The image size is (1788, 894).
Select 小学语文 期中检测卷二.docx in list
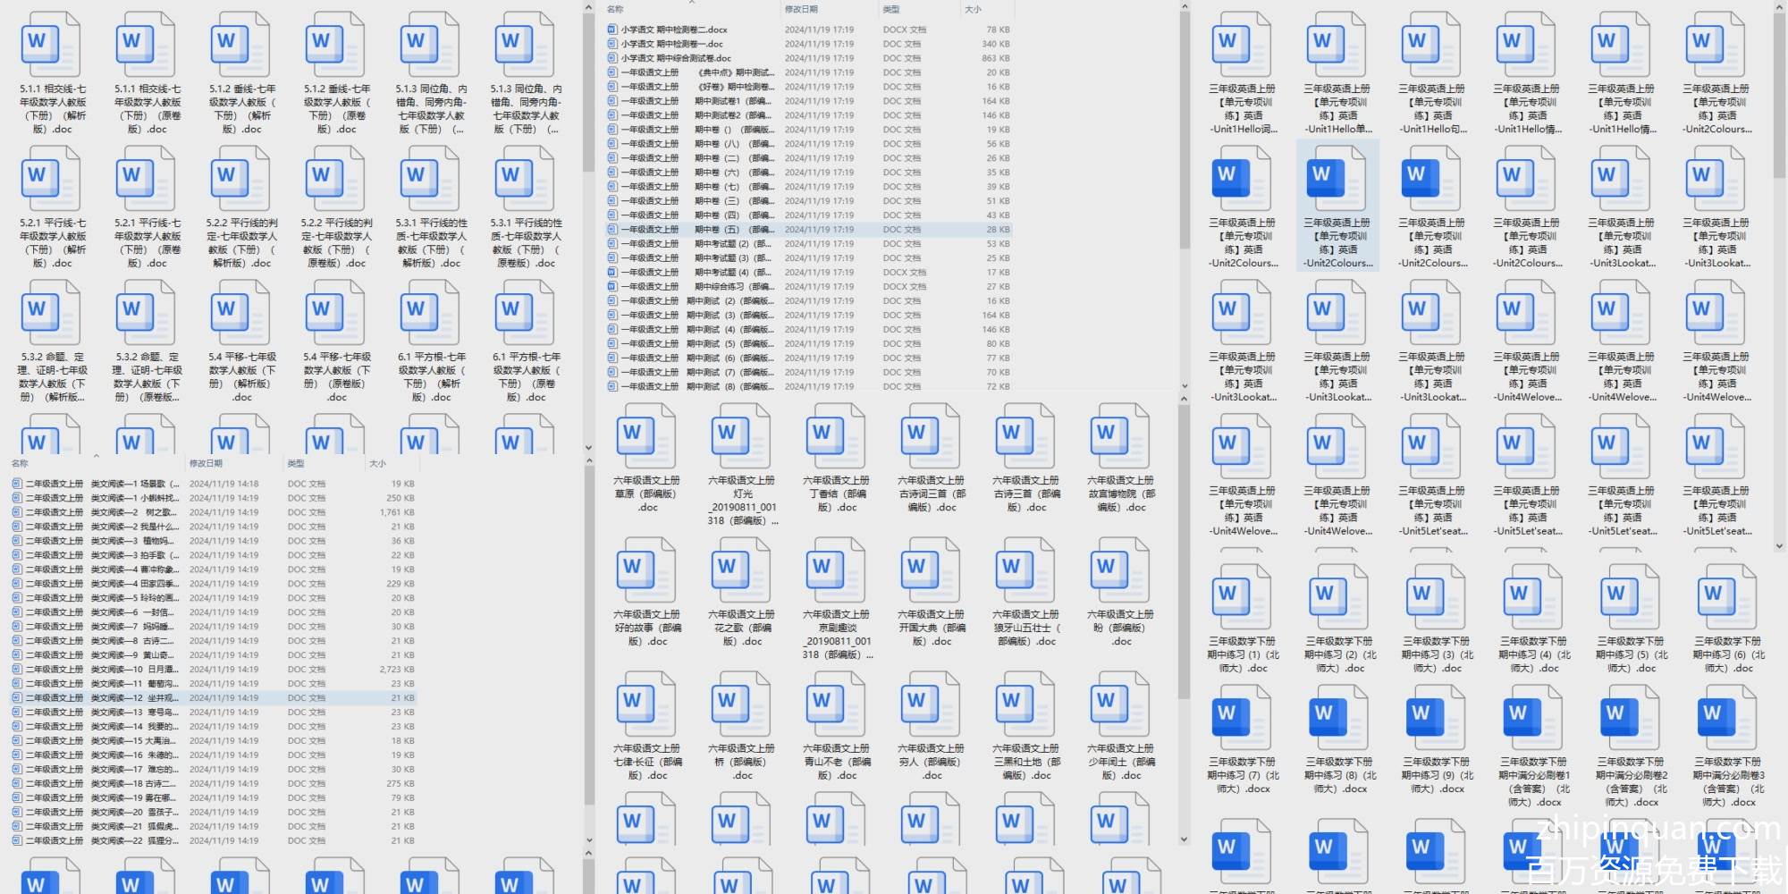click(x=674, y=30)
